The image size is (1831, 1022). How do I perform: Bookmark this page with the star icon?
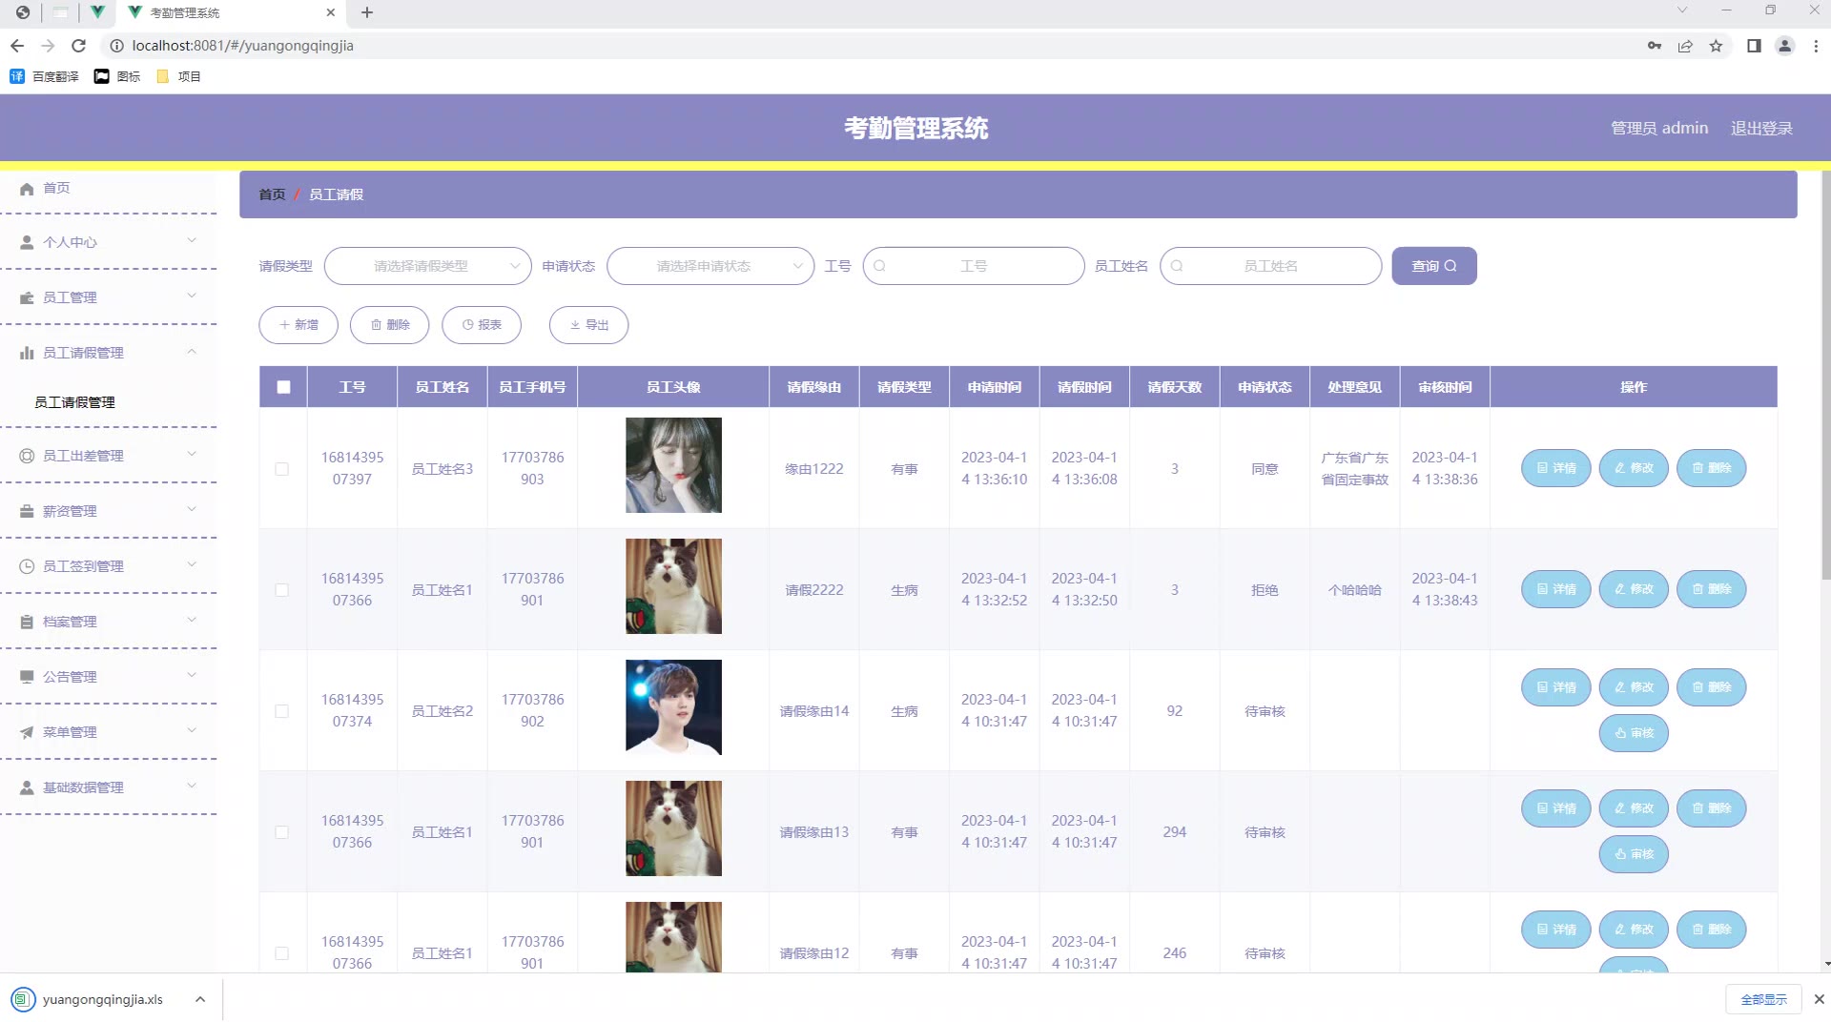1717,46
